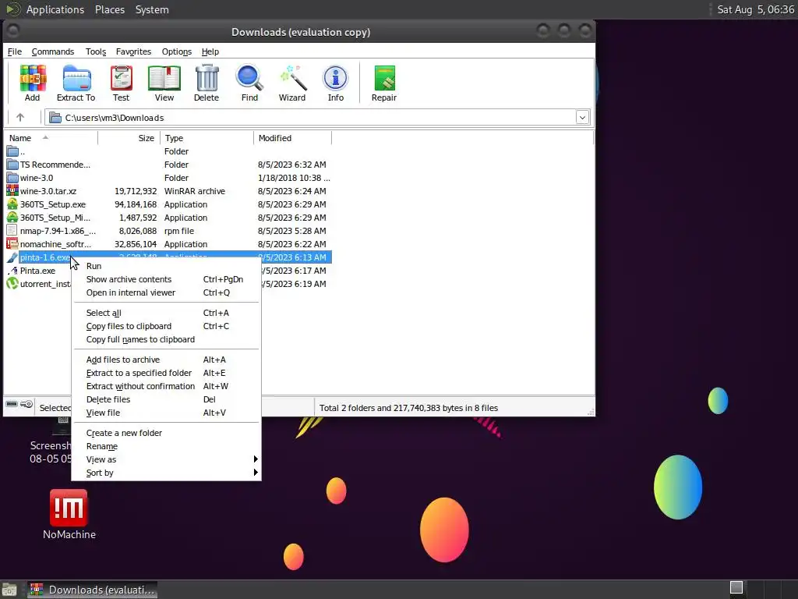The image size is (798, 599).
Task: Choose Extract without confirmation
Action: (167, 386)
